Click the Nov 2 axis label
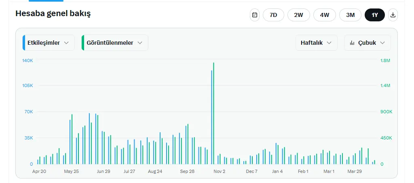 click(220, 171)
